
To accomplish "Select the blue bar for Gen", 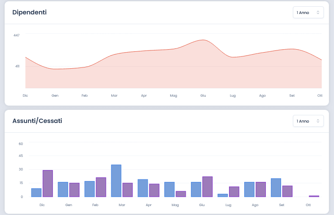I will click(63, 189).
